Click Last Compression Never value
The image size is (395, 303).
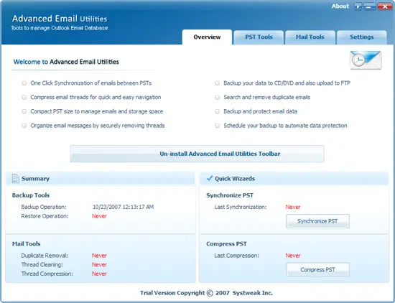click(x=293, y=256)
